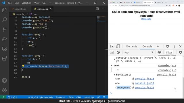
Task: Open the Manage gear in the activity bar
Action: [x=4, y=90]
